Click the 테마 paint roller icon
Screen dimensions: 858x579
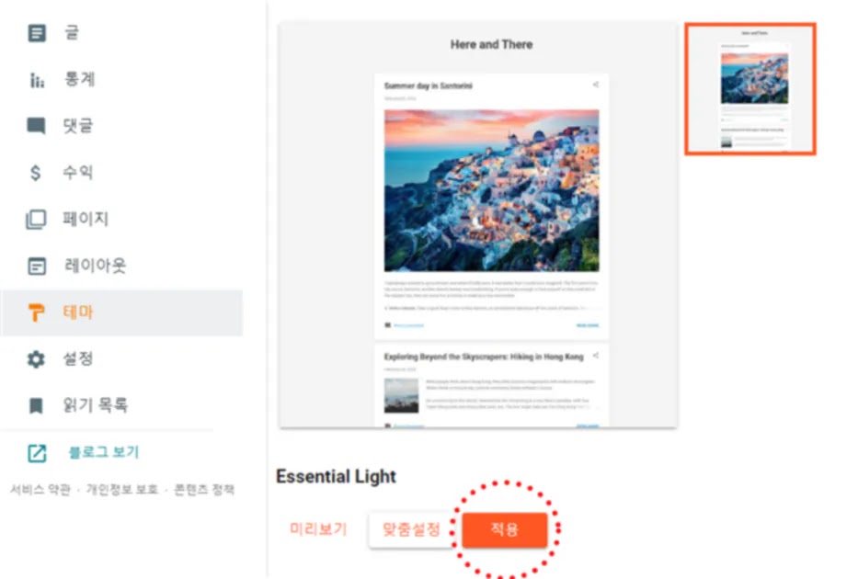tap(36, 312)
